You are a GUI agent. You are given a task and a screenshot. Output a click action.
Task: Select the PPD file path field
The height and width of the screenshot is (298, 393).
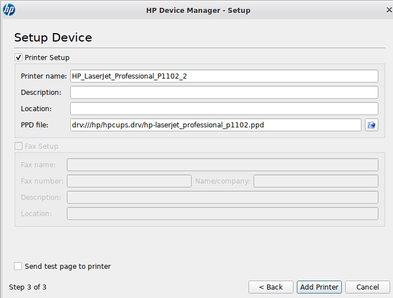tap(215, 125)
